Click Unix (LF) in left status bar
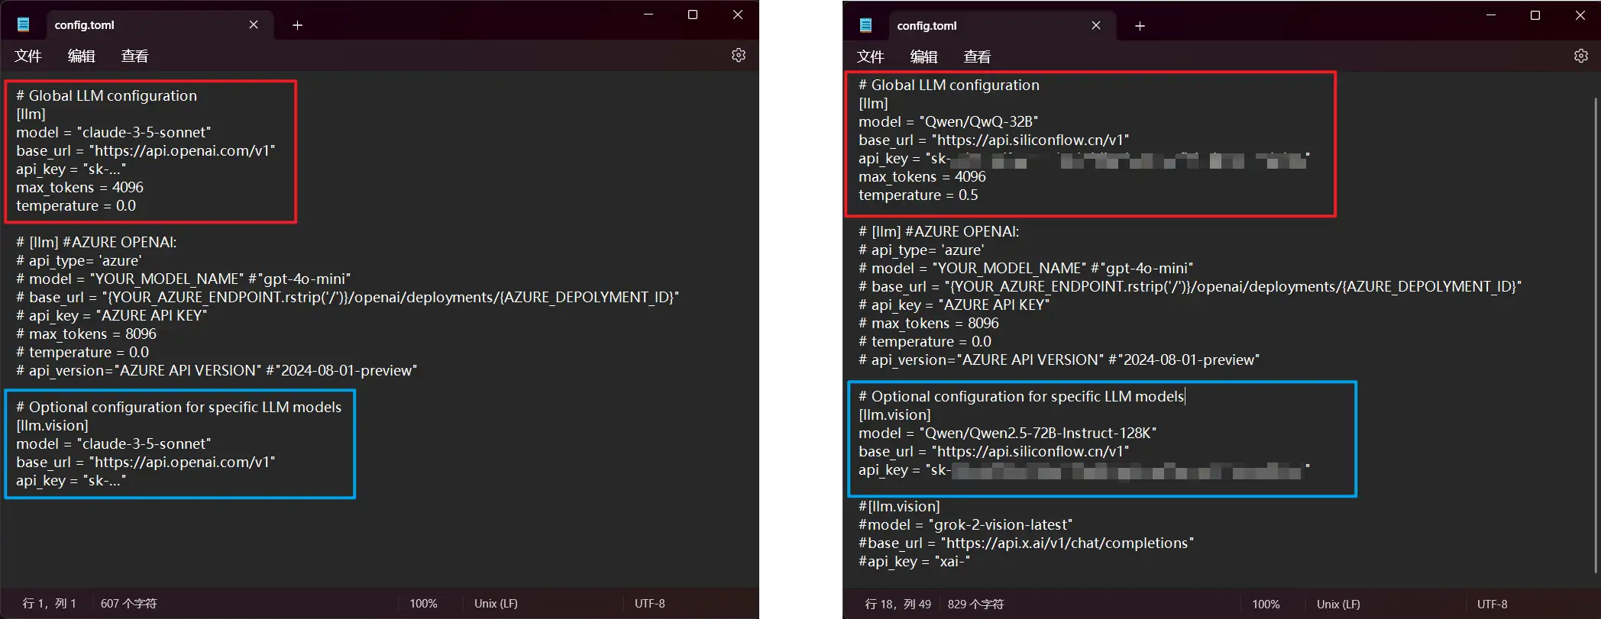The width and height of the screenshot is (1601, 619). 496,603
